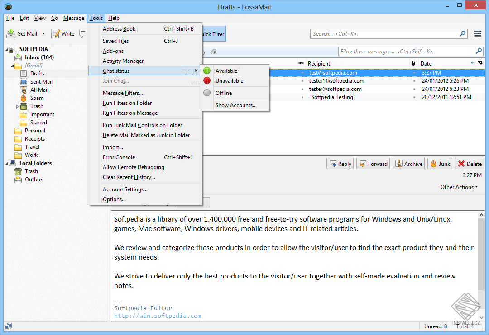Expand the Trash folder under Gmail

click(x=17, y=106)
